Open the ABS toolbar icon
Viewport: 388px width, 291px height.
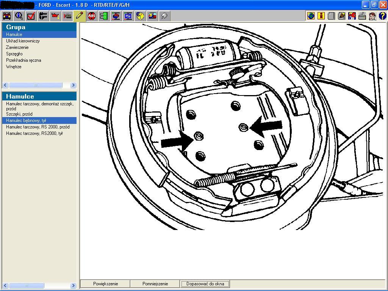point(92,16)
